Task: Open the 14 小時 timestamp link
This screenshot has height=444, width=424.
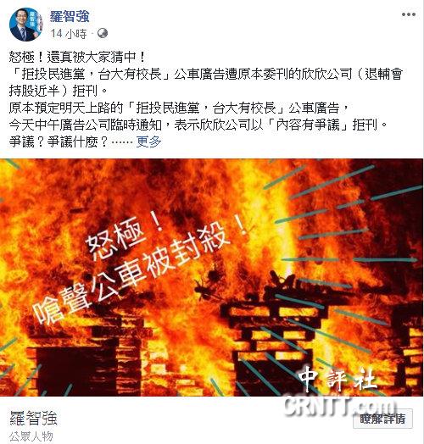Action: 69,34
